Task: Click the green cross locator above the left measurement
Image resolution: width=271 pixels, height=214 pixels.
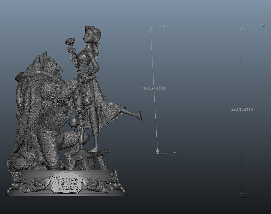Action: [172, 25]
